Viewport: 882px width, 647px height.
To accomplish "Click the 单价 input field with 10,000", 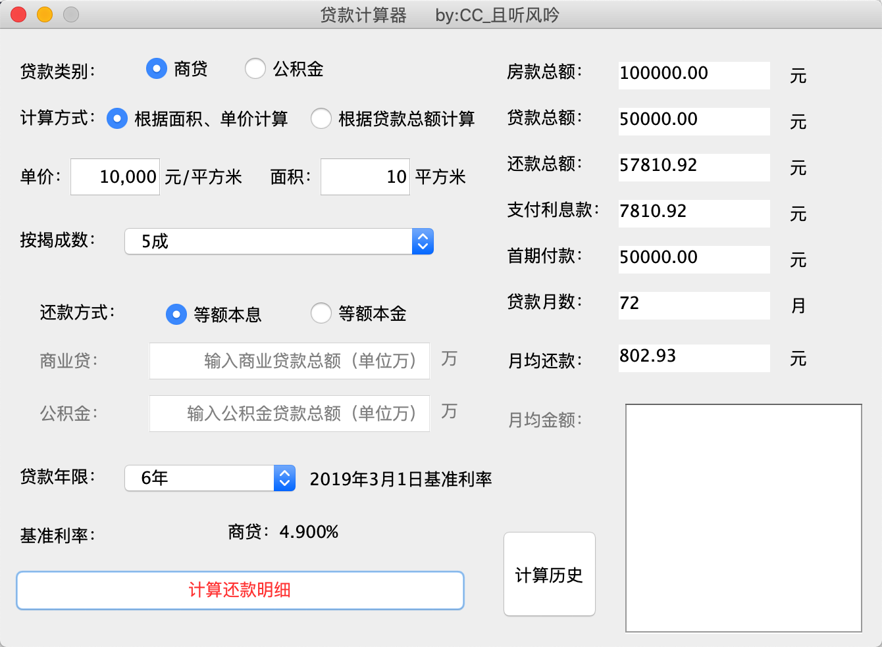I will click(115, 177).
